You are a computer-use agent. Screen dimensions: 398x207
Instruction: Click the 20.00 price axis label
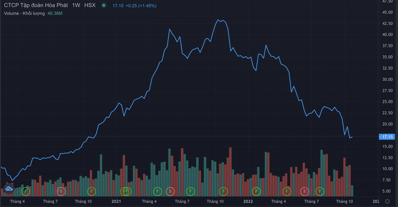[x=388, y=124]
